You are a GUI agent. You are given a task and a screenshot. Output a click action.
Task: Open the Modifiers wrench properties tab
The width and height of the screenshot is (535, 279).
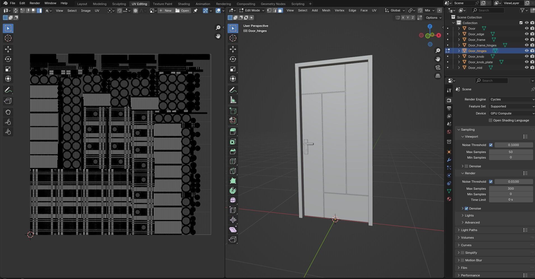click(x=449, y=160)
